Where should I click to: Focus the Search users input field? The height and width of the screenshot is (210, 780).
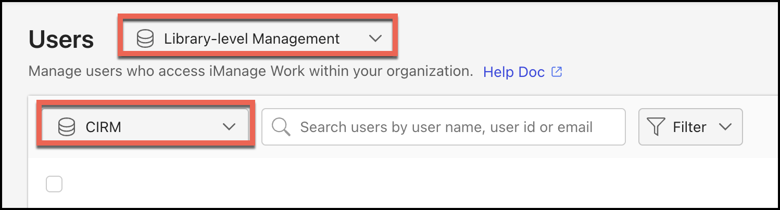coord(444,127)
